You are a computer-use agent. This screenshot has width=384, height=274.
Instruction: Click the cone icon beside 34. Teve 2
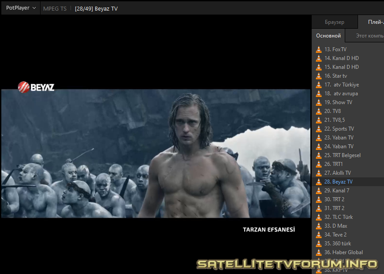click(x=319, y=235)
